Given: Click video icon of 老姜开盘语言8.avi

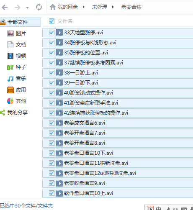Looking at the screenshot, I should coord(59,143).
